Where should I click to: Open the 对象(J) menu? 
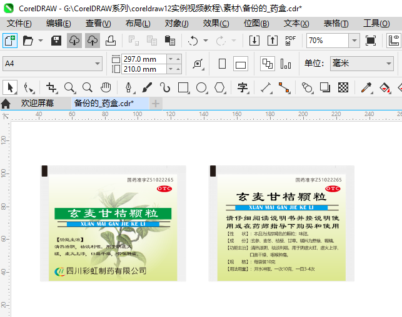tap(177, 24)
